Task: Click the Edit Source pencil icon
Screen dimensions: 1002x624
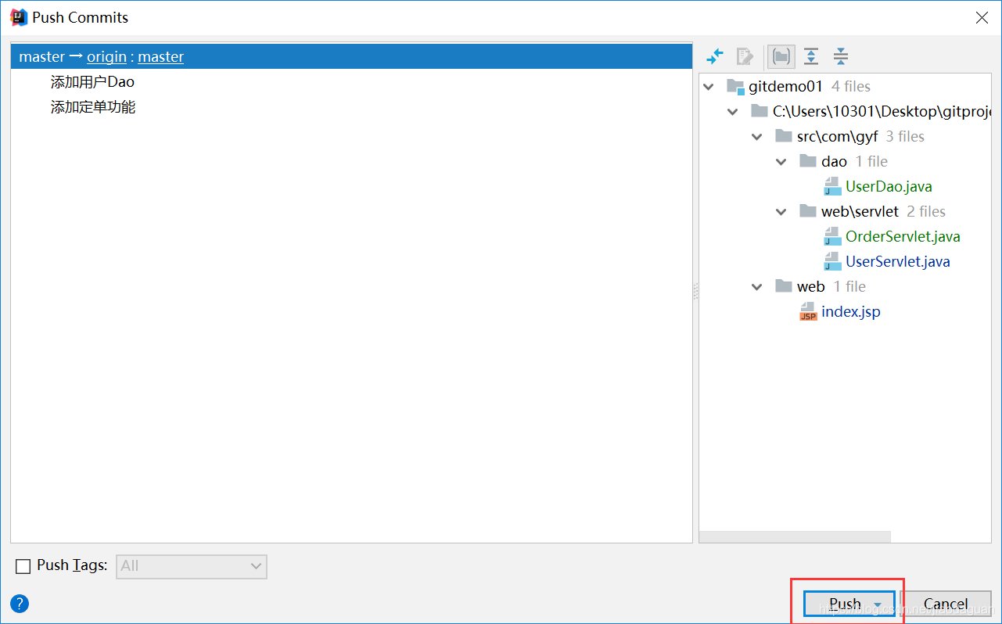Action: click(x=745, y=56)
